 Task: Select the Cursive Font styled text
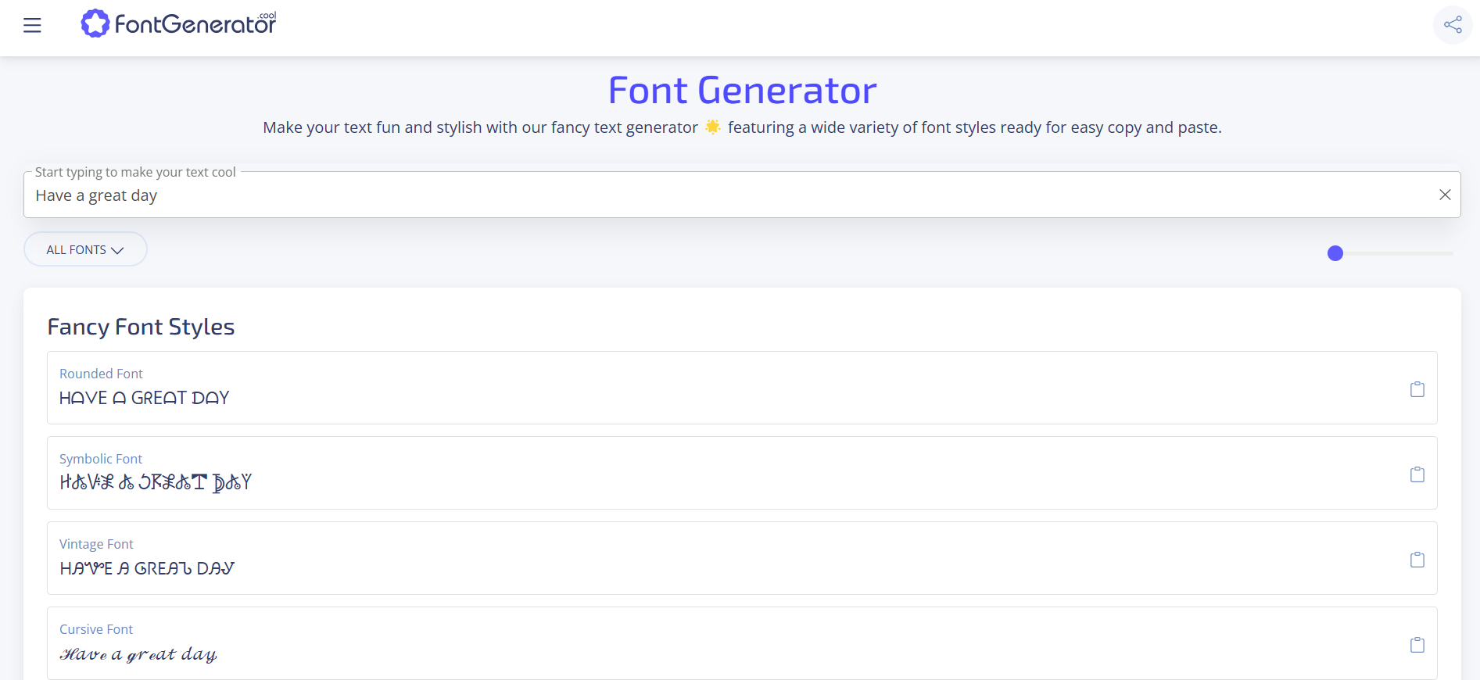(x=138, y=654)
